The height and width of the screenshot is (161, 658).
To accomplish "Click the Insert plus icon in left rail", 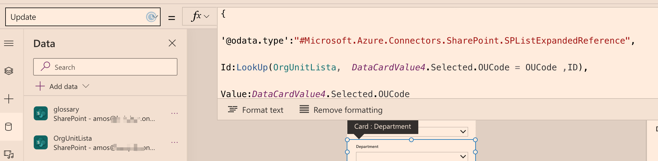I will click(x=9, y=99).
